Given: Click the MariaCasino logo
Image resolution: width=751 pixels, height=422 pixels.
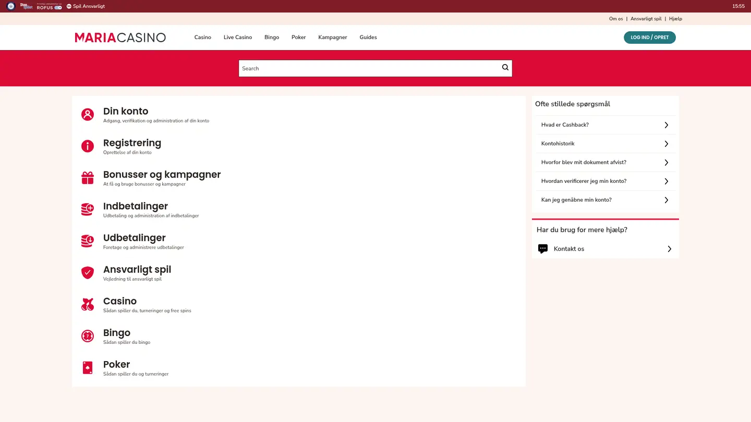Looking at the screenshot, I should (x=120, y=38).
